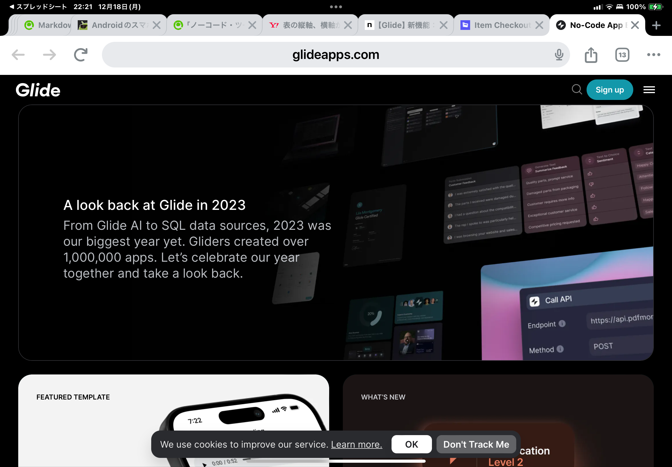The height and width of the screenshot is (467, 672).
Task: Reload the current page
Action: (81, 55)
